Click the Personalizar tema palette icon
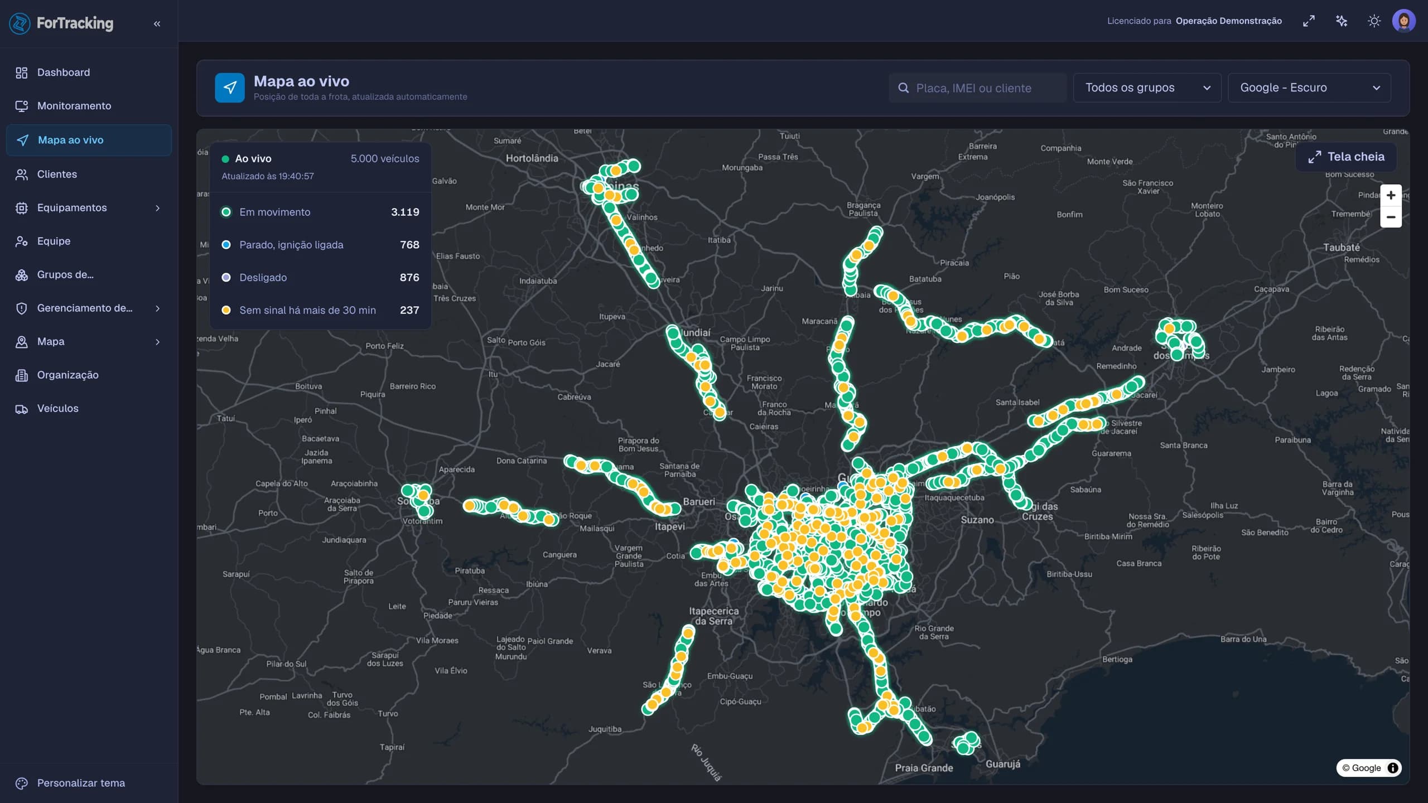This screenshot has height=803, width=1428. [x=22, y=783]
